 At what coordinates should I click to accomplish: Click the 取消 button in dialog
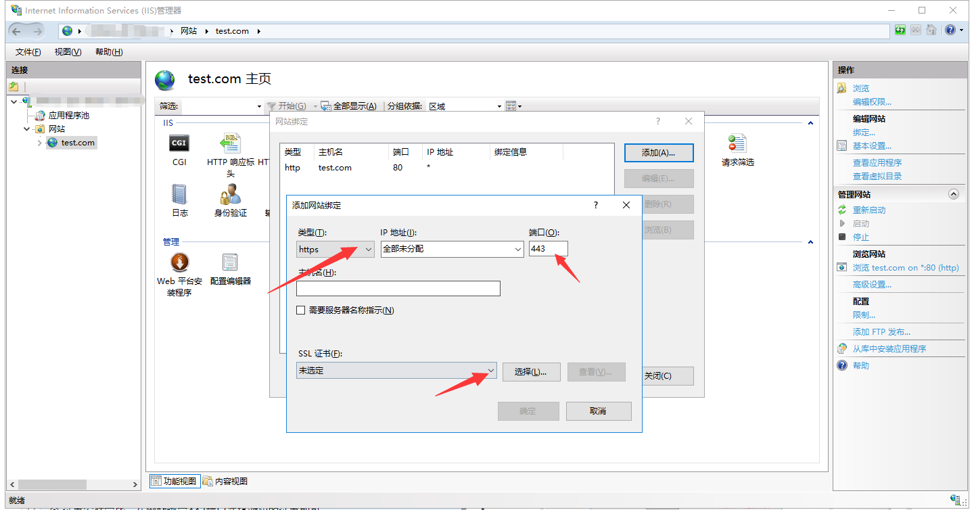[598, 411]
